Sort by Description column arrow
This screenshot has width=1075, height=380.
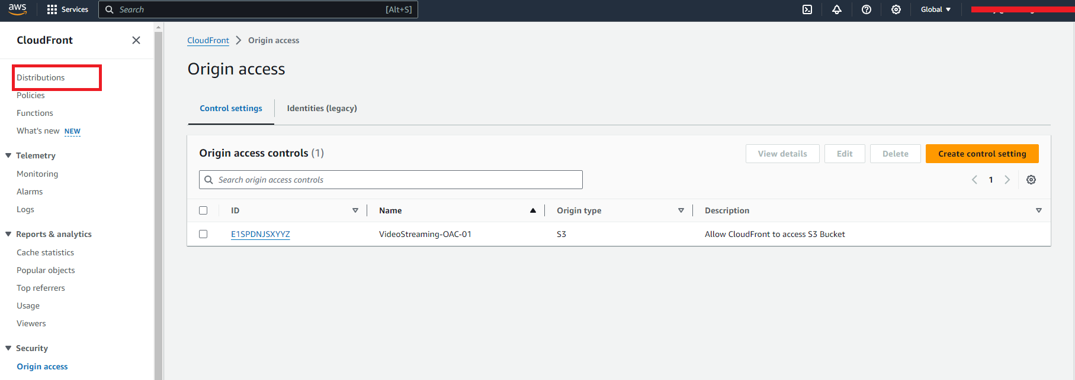[x=1039, y=210]
